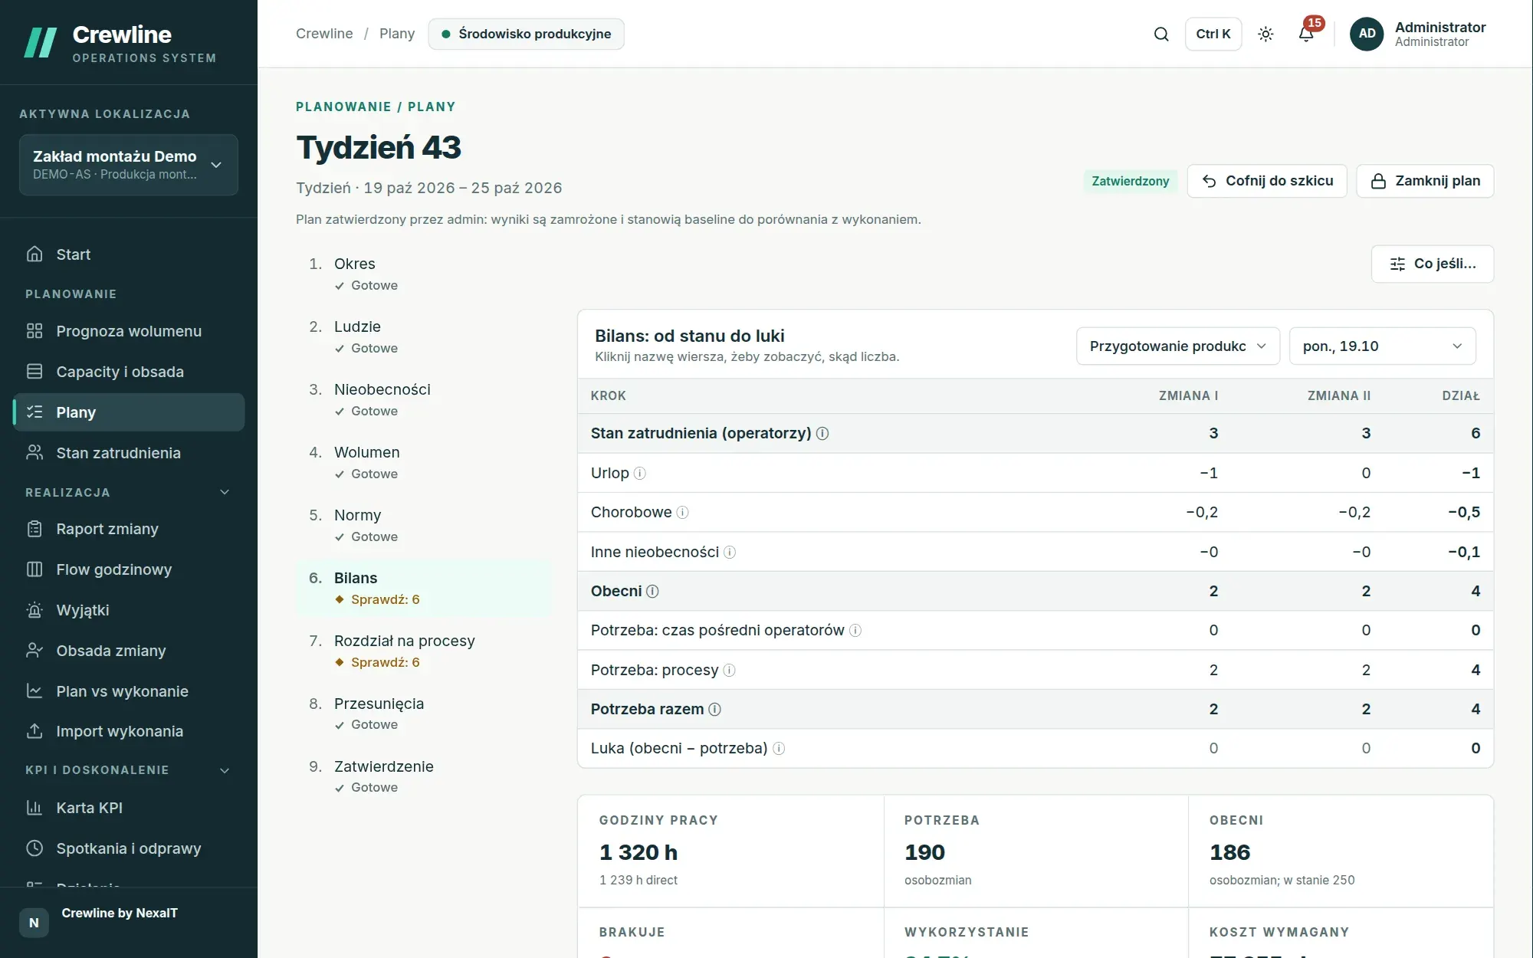
Task: Collapse the Realizacja sidebar section
Action: [225, 493]
